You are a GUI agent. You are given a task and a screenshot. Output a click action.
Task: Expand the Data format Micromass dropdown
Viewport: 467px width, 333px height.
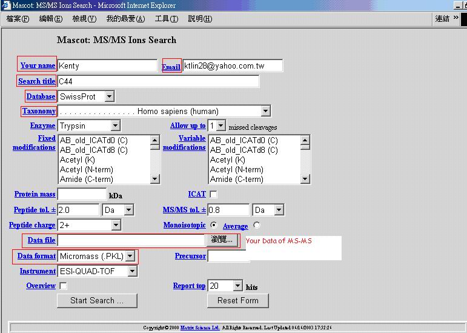pos(130,257)
